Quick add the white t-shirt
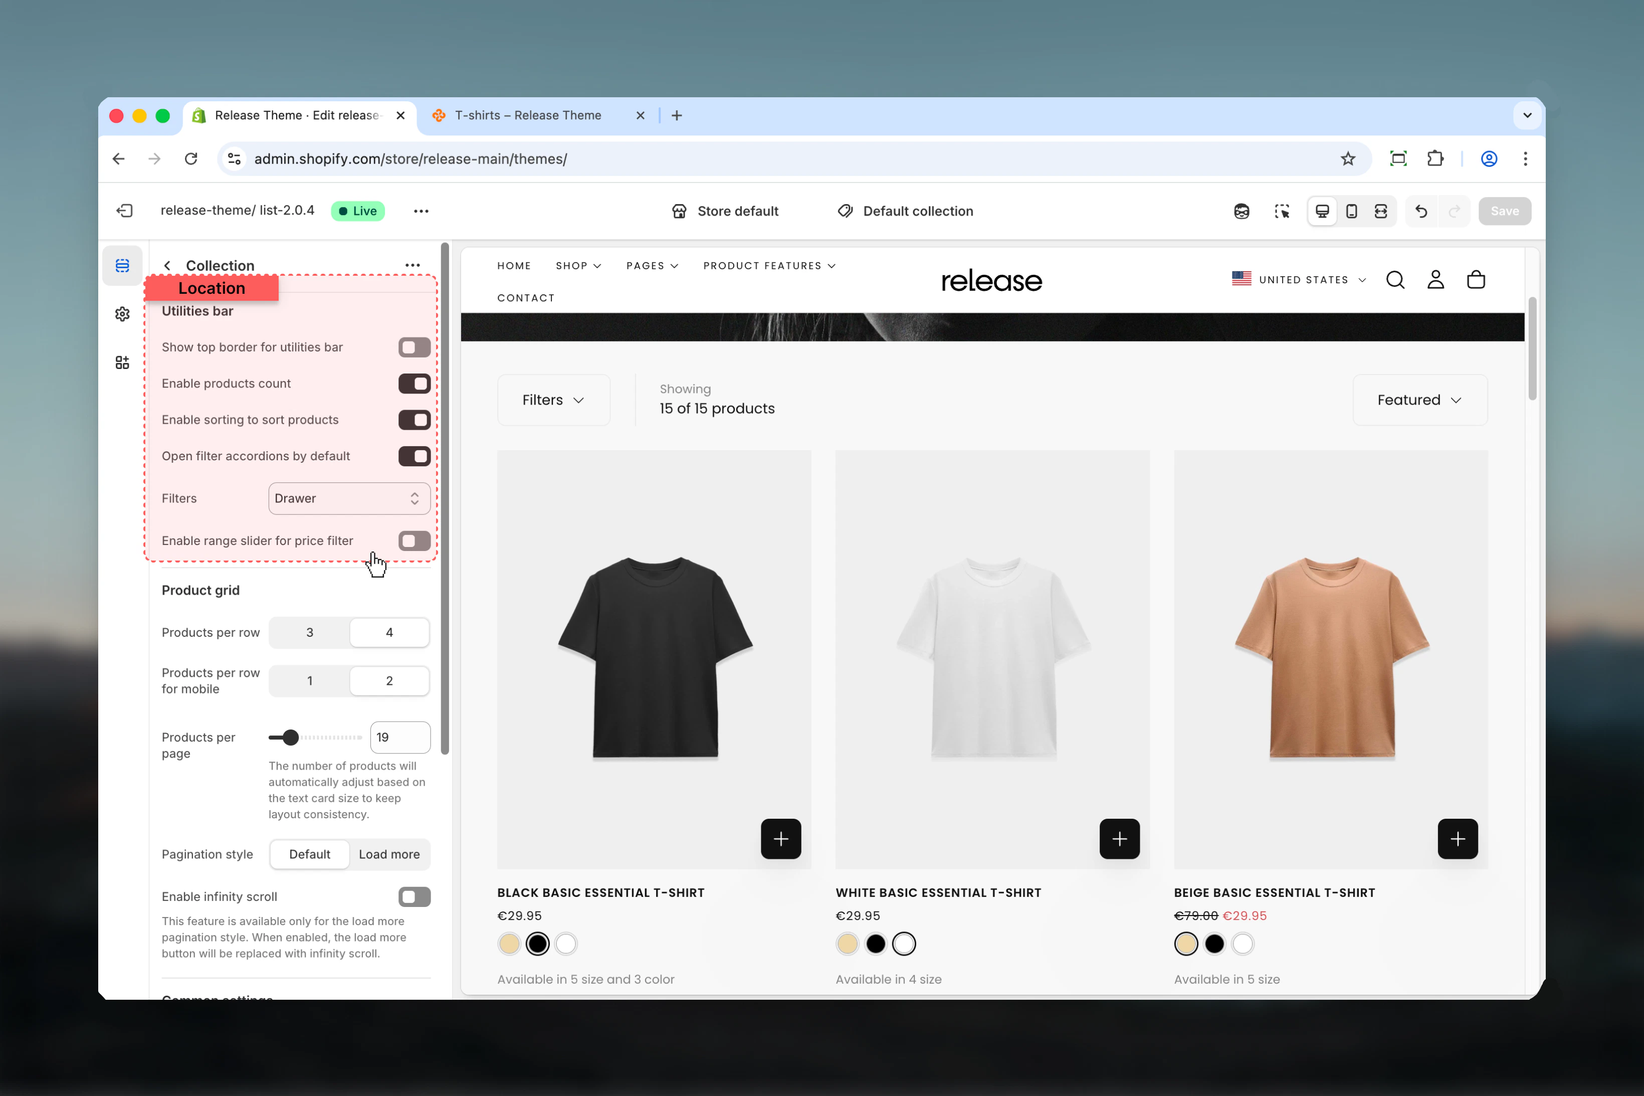The image size is (1644, 1096). (x=1119, y=838)
